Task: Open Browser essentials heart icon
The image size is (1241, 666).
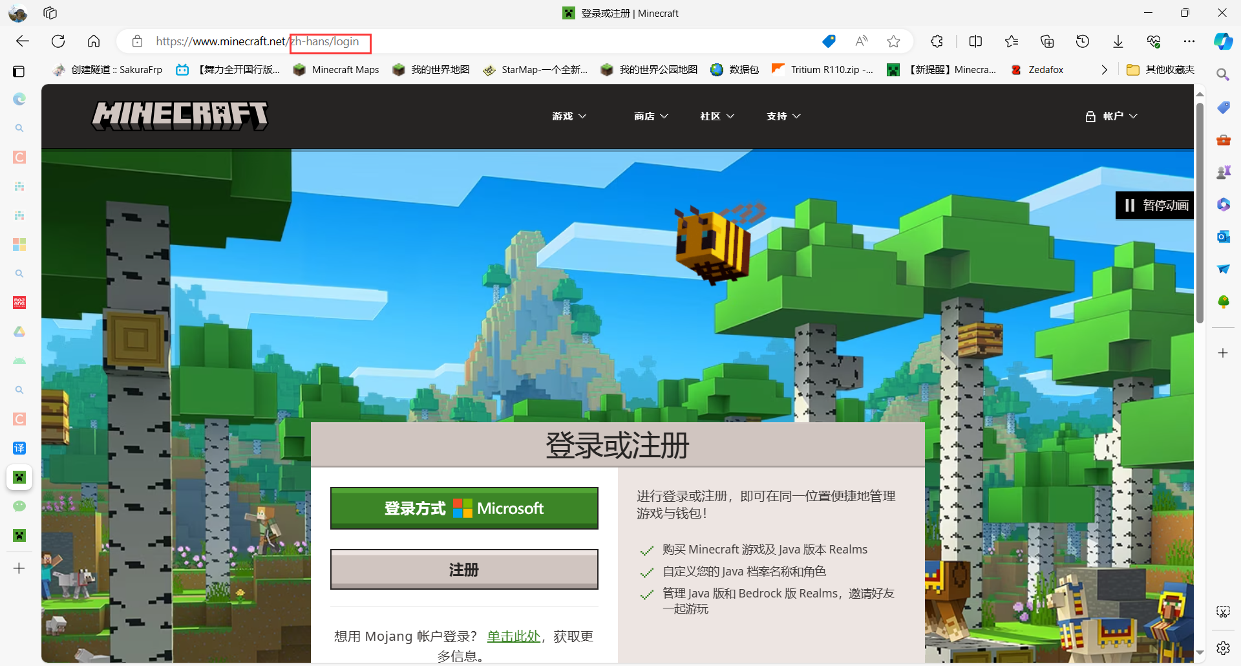Action: point(1154,41)
